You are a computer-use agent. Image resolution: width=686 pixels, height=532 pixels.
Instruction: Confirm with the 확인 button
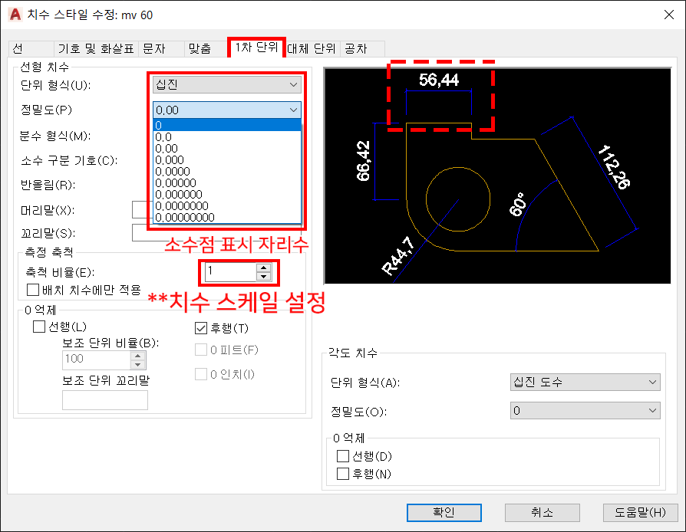(x=444, y=512)
